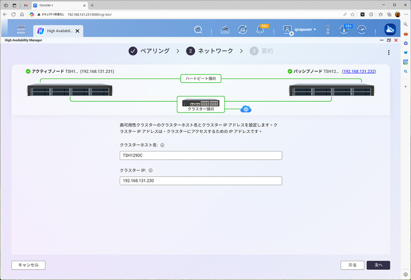
Task: Open the background tasks icon
Action: click(225, 30)
